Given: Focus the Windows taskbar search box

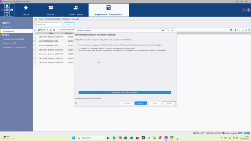Looking at the screenshot, I should click(91, 138).
